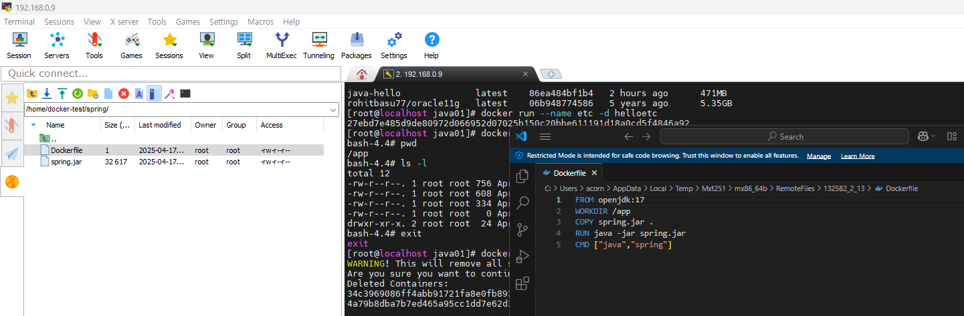Open a new terminal tab button

point(551,74)
